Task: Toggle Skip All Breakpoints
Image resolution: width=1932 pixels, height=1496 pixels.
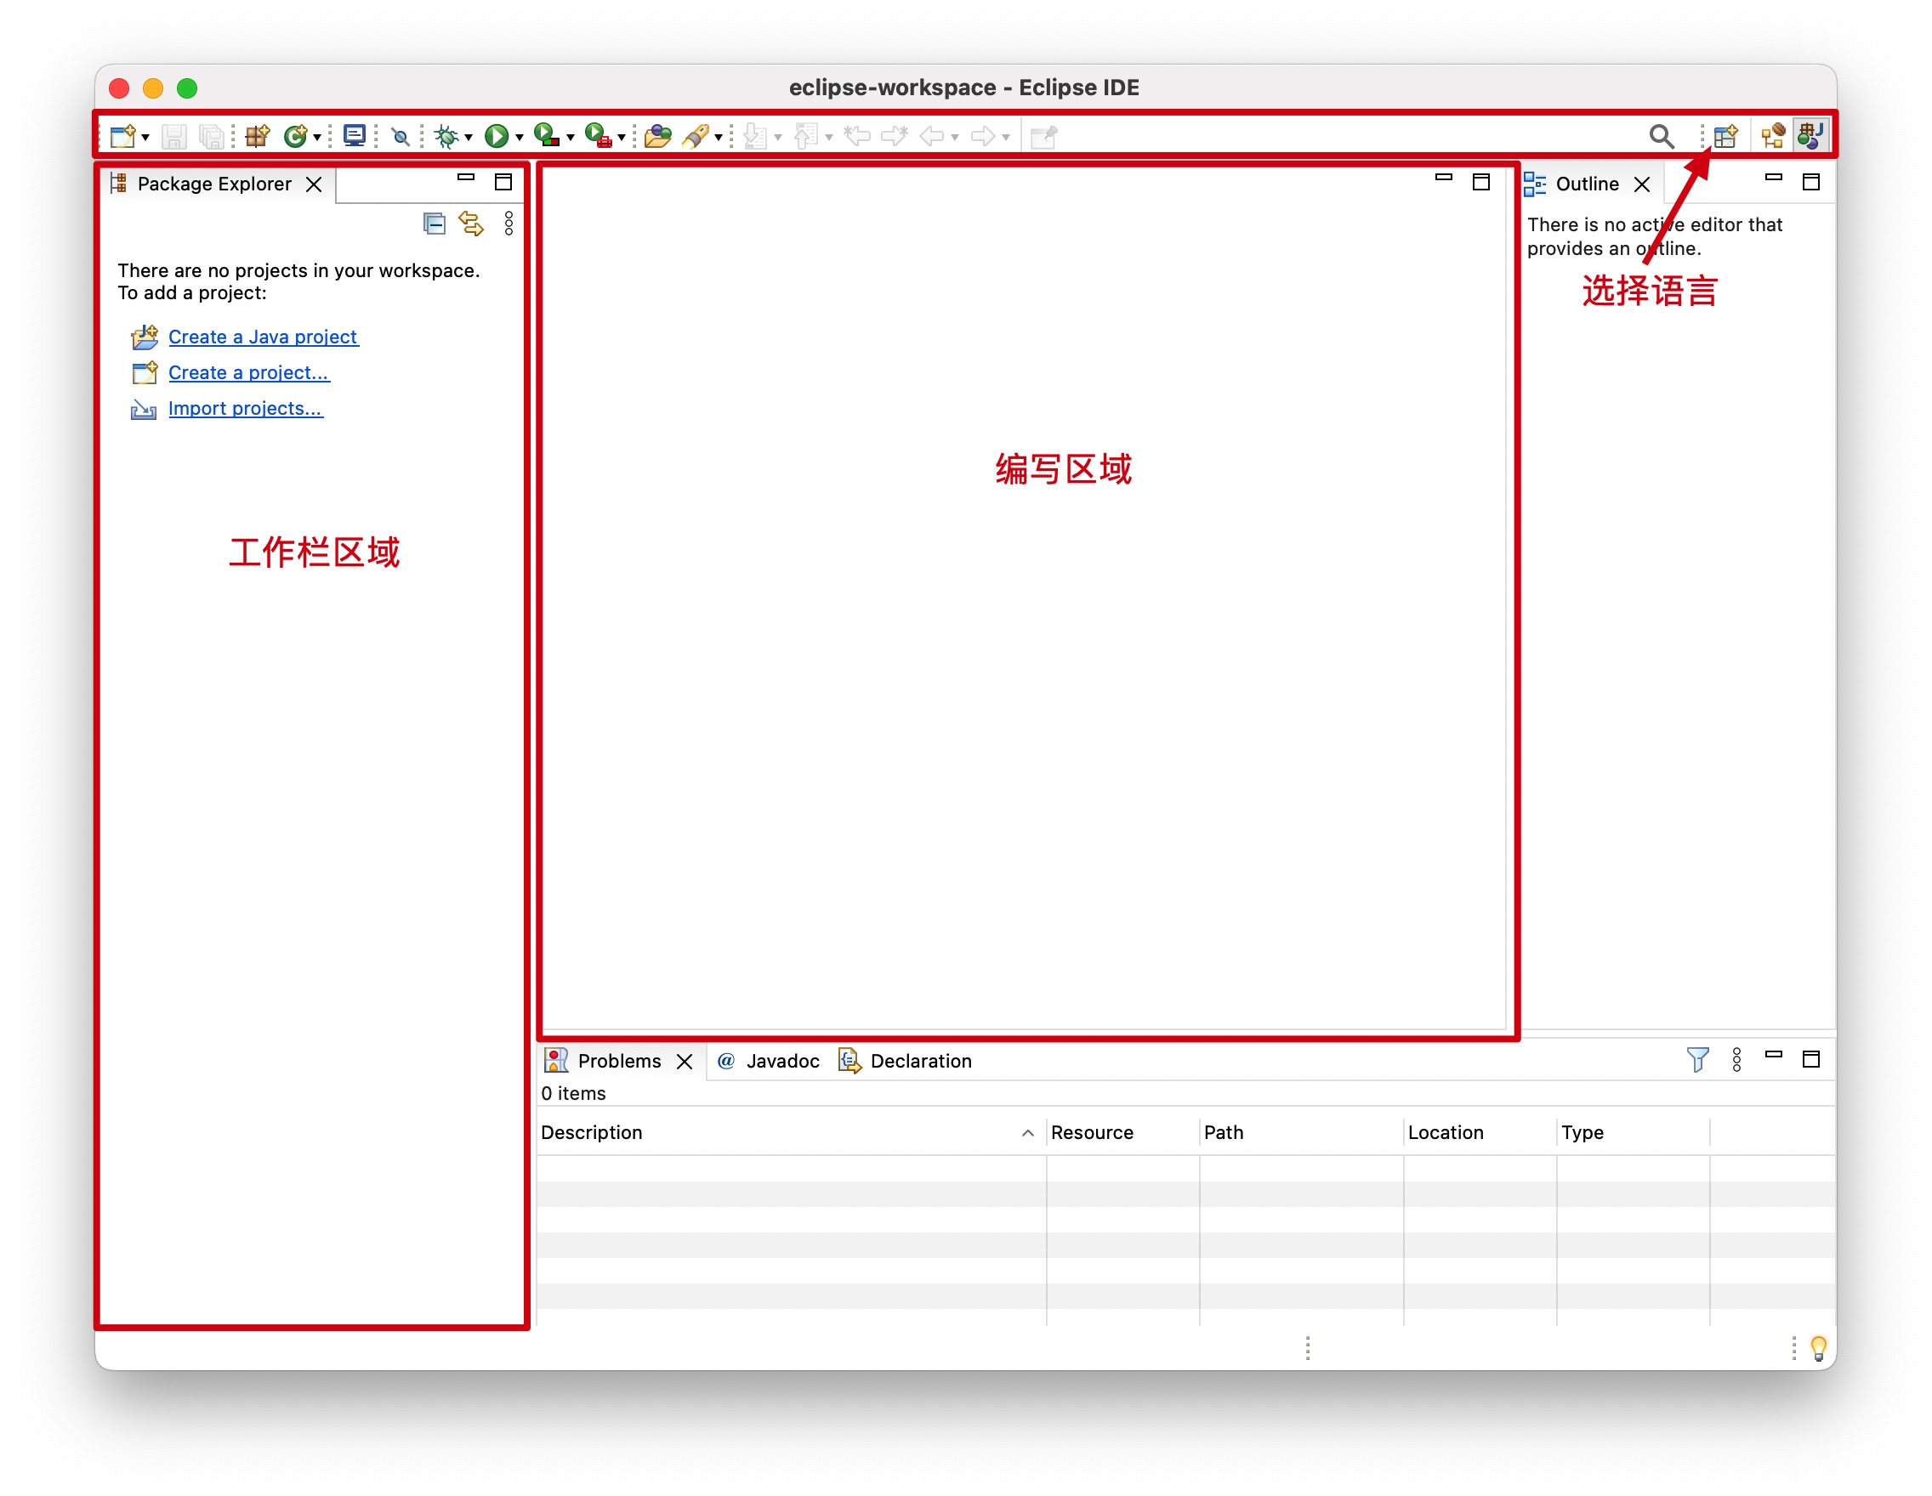Action: [401, 136]
